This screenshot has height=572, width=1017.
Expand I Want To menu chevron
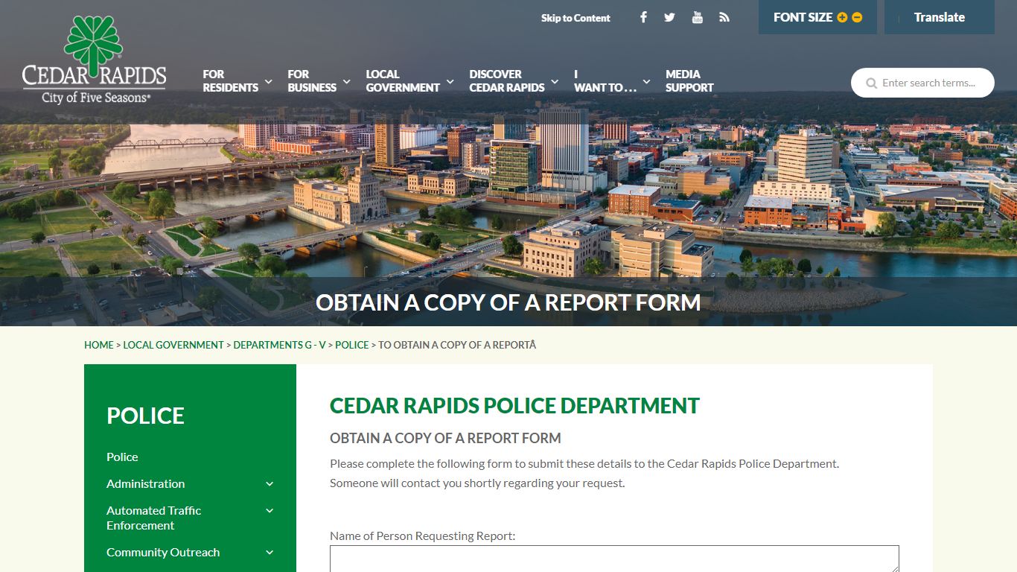(x=647, y=81)
